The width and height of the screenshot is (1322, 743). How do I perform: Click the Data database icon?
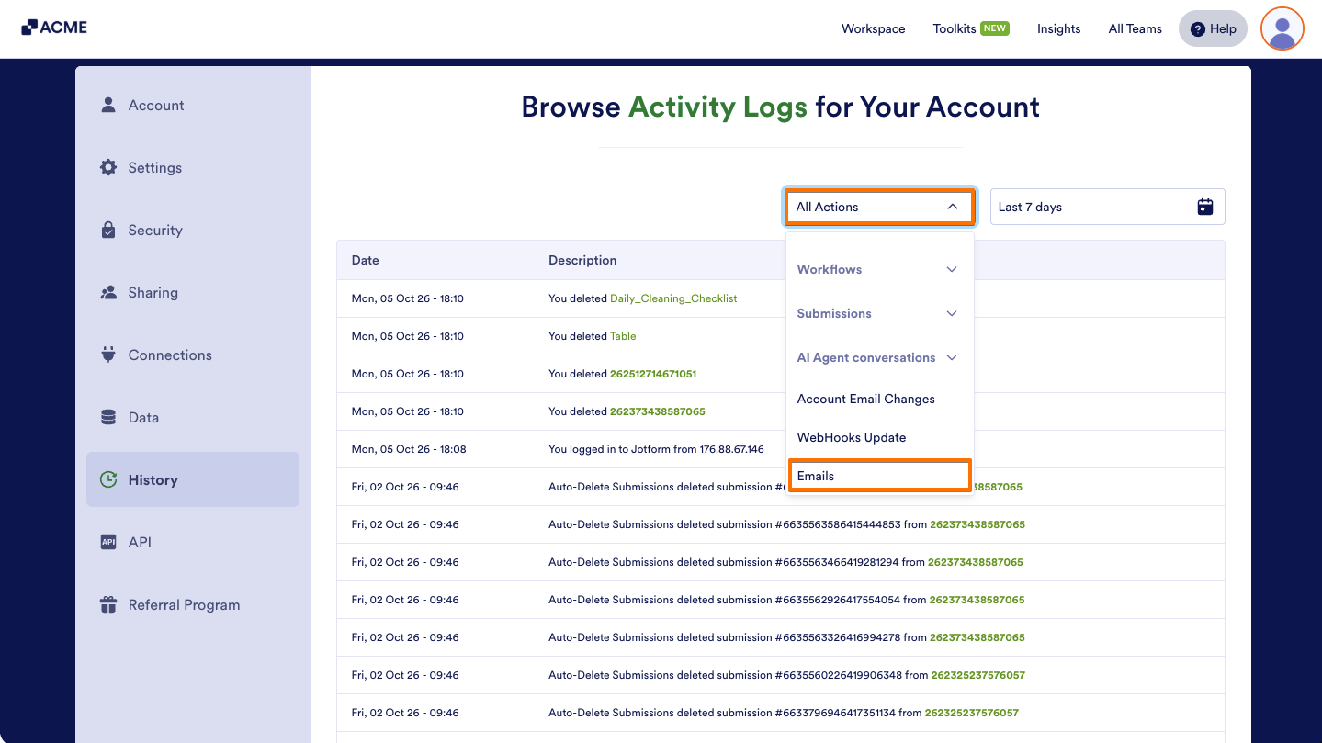click(108, 417)
